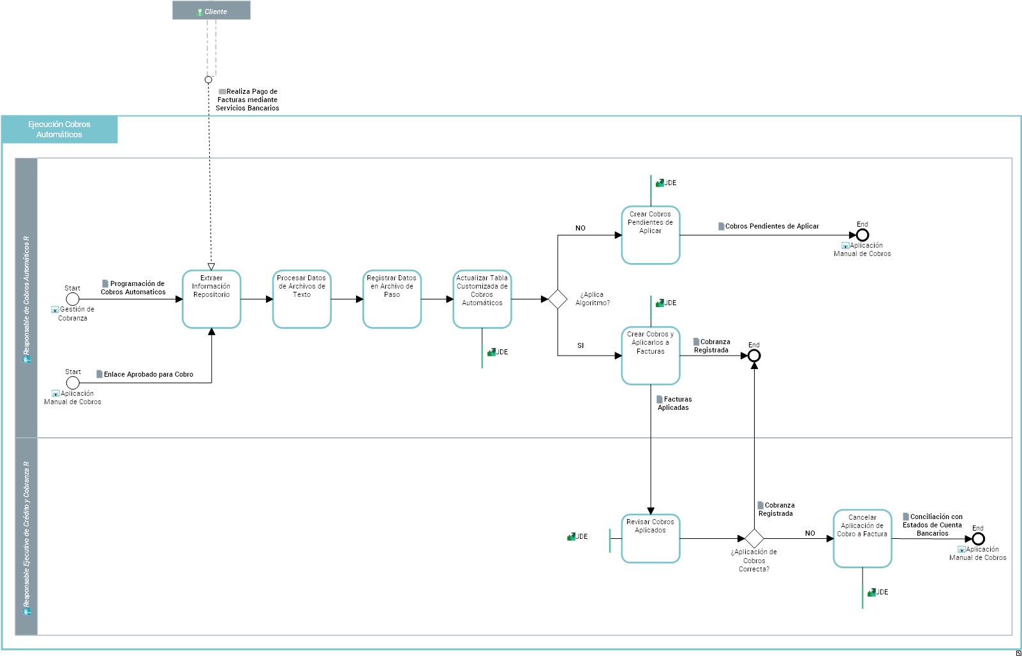Click the Revisar Cobros Aplicados task
The height and width of the screenshot is (657, 1022).
click(x=651, y=539)
